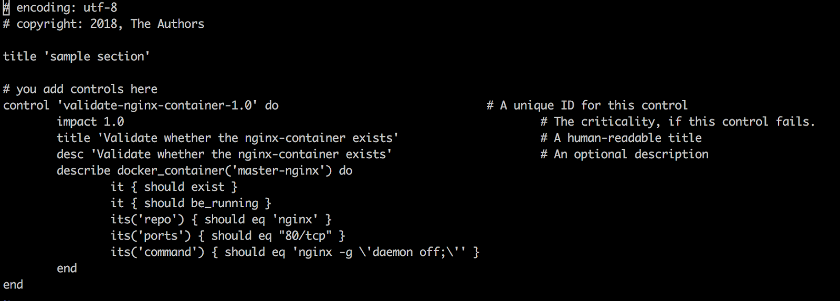Click the 'should be_running' statement

pos(201,203)
